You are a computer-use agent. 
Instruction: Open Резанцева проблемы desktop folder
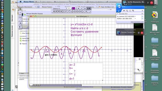155,68
